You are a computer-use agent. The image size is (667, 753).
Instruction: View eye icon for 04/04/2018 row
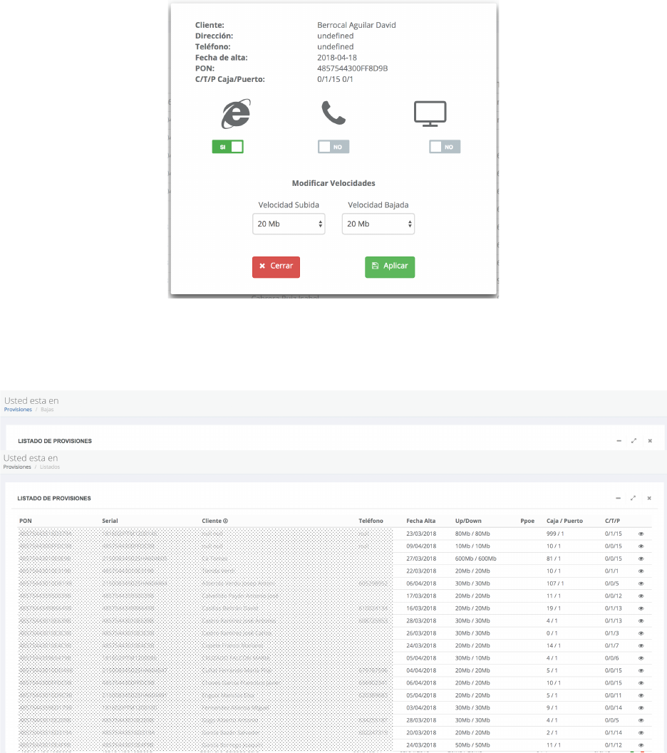tap(641, 671)
